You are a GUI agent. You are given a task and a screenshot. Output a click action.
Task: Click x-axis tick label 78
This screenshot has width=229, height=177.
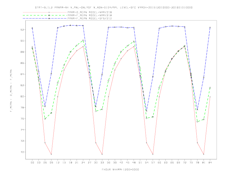[x=197, y=163]
